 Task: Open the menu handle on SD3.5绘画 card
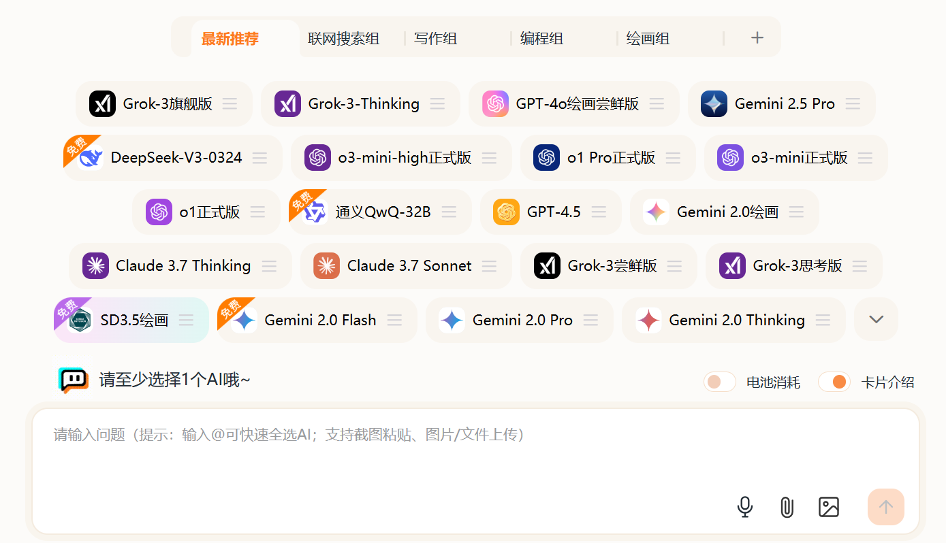[x=186, y=320]
